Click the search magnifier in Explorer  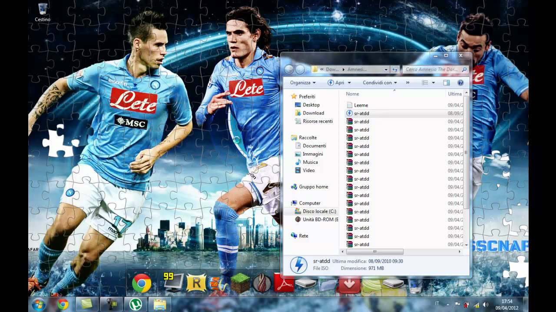point(464,69)
